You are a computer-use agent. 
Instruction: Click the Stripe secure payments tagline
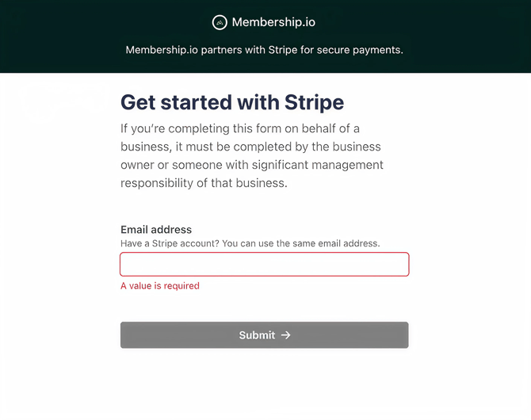(x=264, y=50)
